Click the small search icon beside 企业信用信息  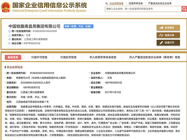click(107, 3)
